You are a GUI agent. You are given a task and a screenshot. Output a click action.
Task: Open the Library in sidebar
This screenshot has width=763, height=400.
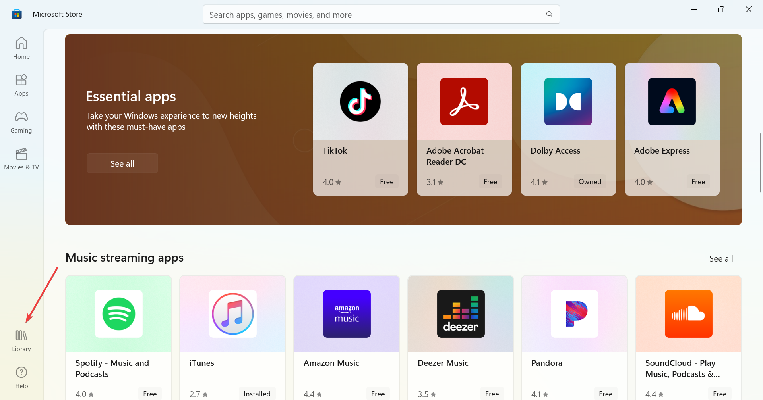[x=21, y=341]
